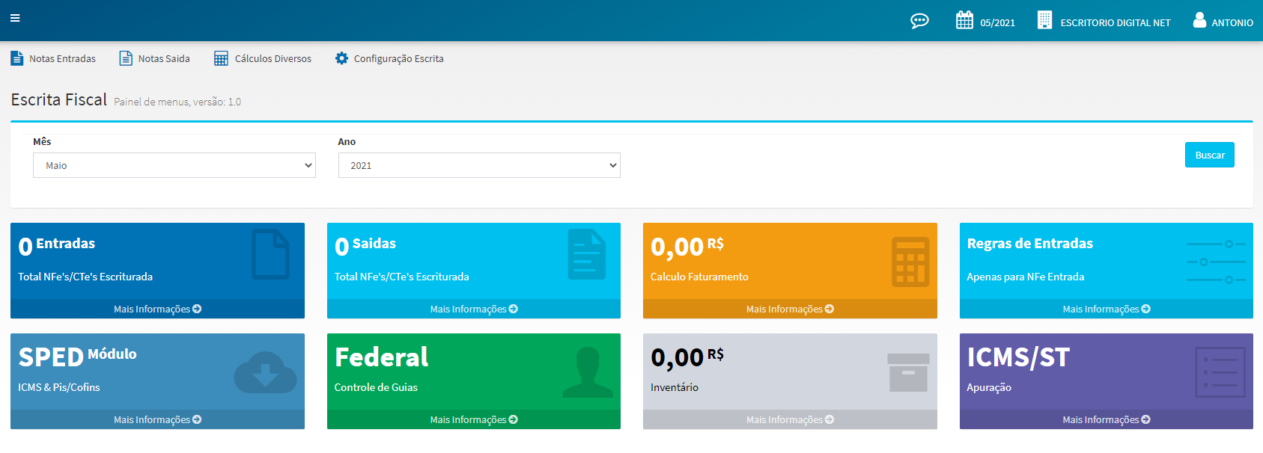Click 'ICMS & Pis/Cofins' text

click(59, 387)
